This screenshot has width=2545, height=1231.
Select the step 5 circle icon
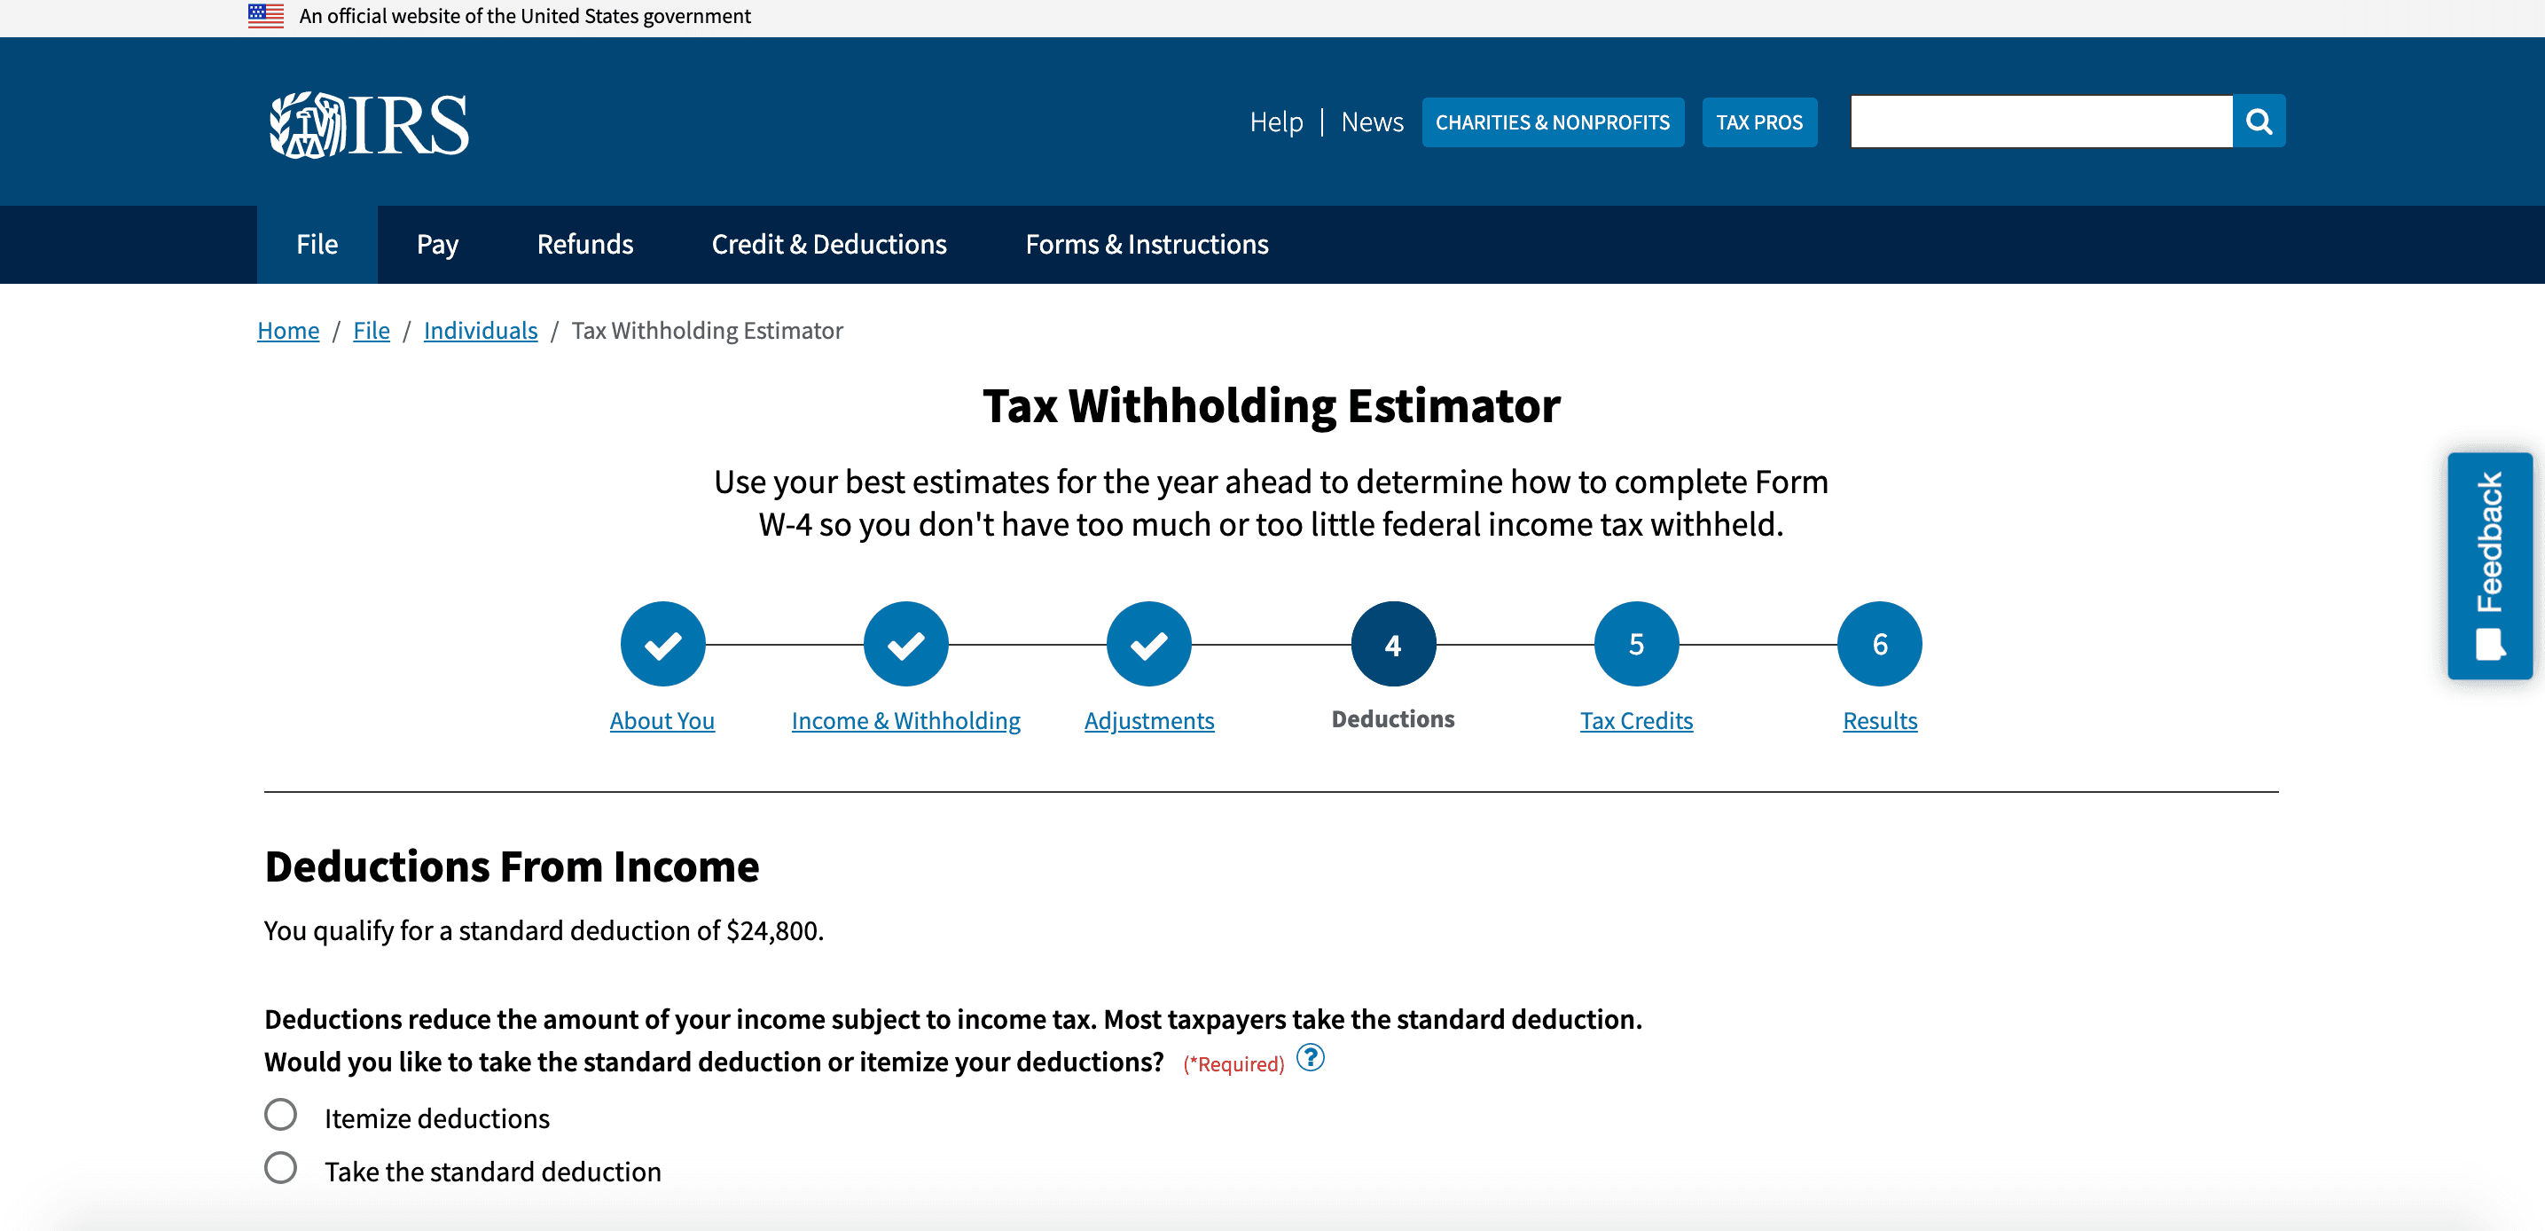1635,644
